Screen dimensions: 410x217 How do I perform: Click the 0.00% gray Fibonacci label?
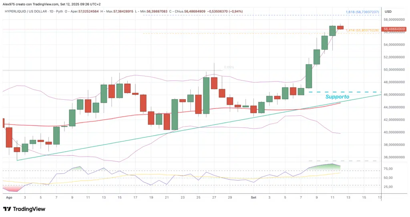[229, 67]
